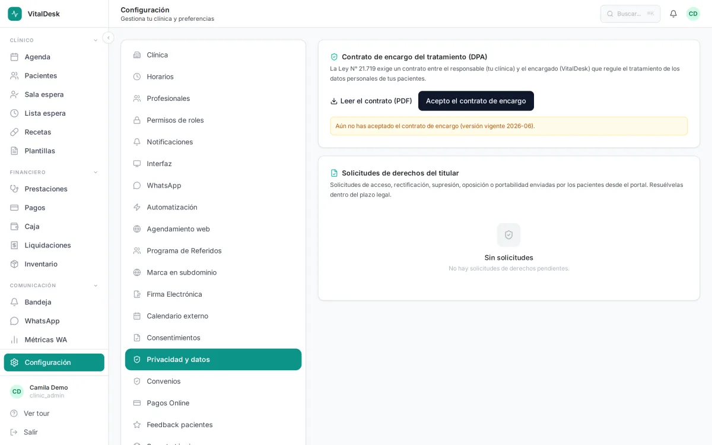Click the Automatización lightning icon
The height and width of the screenshot is (445, 712).
pyautogui.click(x=137, y=208)
